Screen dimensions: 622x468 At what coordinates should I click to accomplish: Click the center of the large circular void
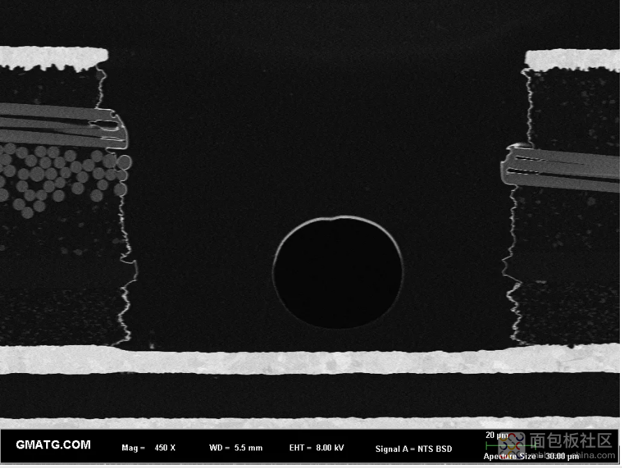click(x=338, y=272)
